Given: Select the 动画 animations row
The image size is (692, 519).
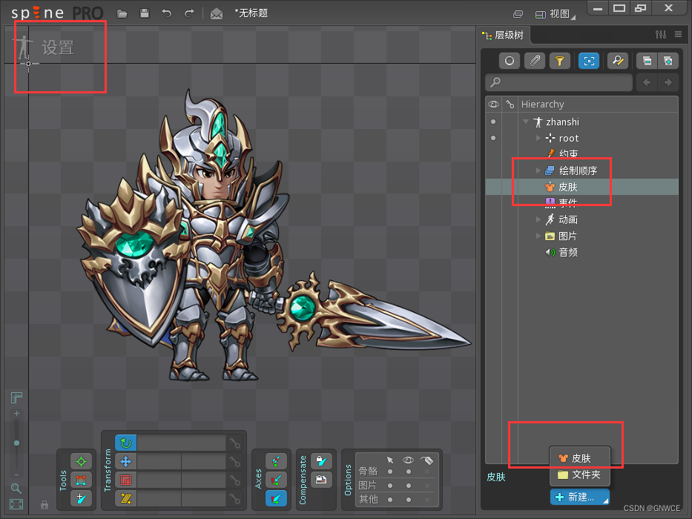Looking at the screenshot, I should point(581,219).
